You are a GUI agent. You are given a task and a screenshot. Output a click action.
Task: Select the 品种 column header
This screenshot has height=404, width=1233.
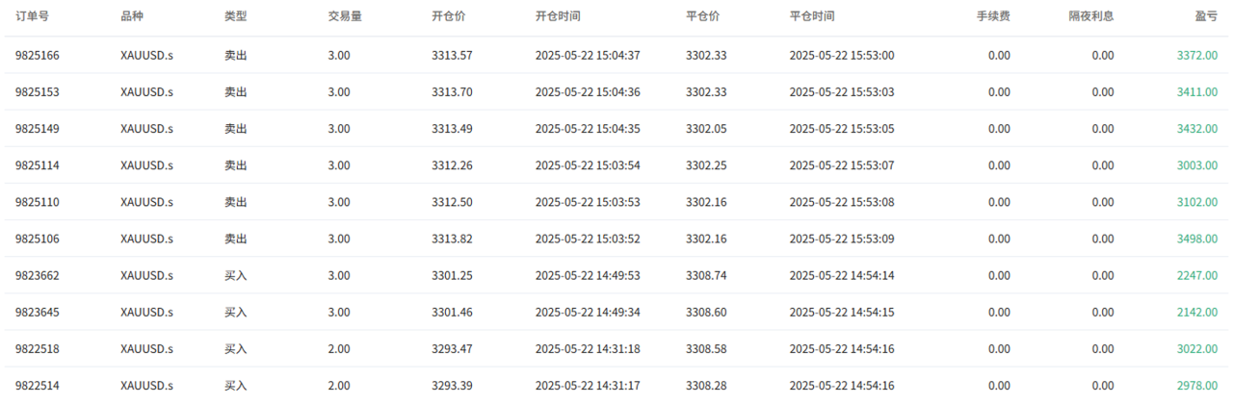pos(132,17)
